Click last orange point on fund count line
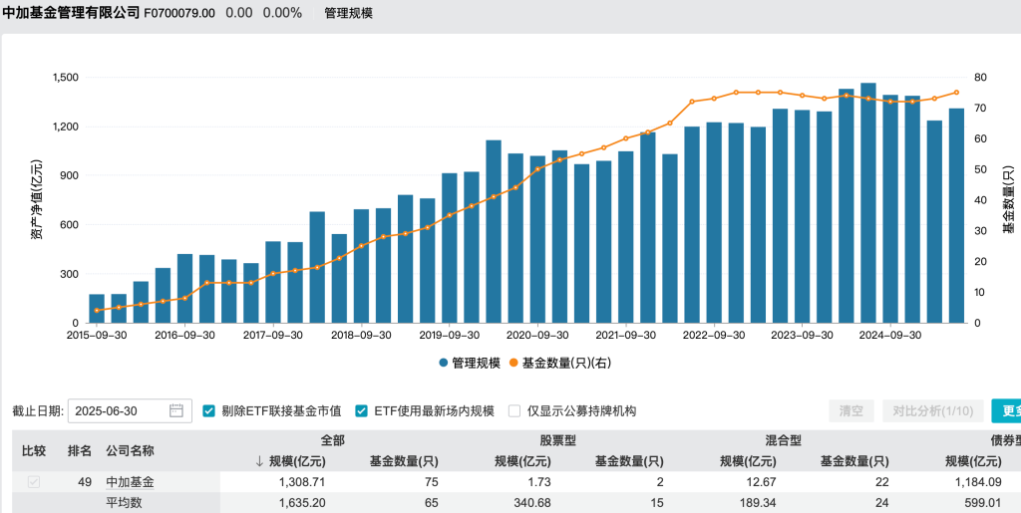The width and height of the screenshot is (1021, 513). (956, 93)
